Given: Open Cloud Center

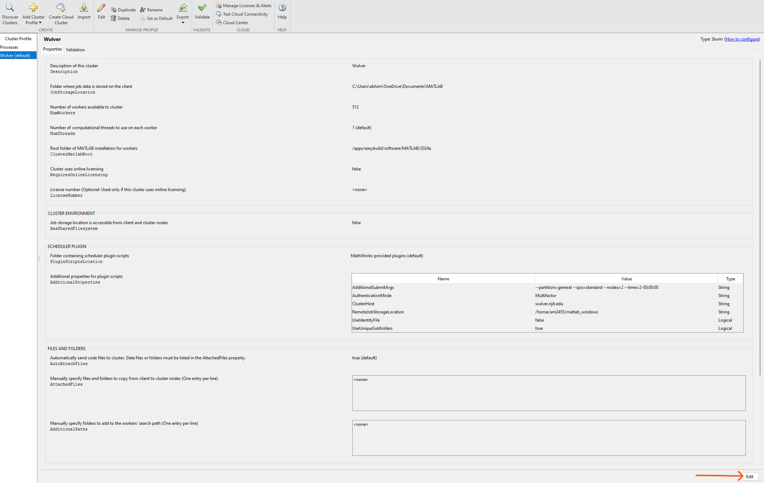Looking at the screenshot, I should click(x=232, y=22).
